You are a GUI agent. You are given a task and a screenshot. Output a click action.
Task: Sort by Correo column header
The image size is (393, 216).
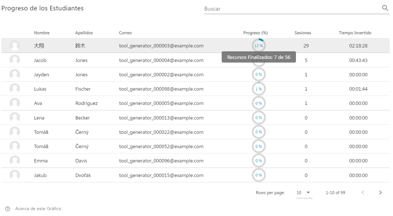(125, 33)
